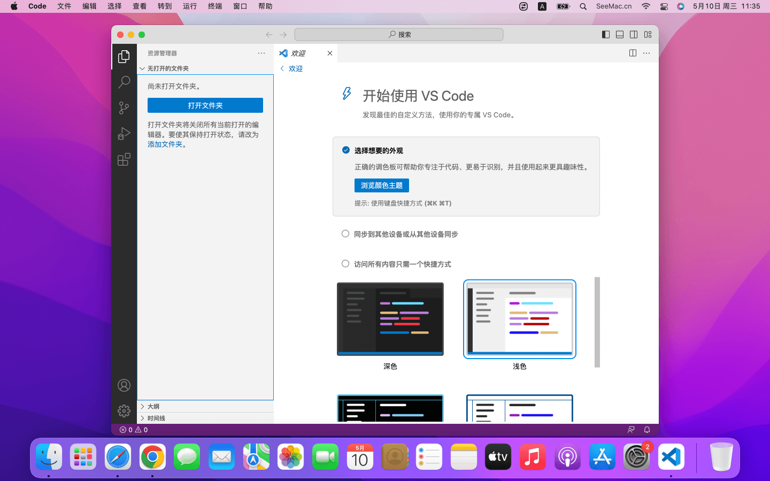The image size is (770, 481).
Task: Choose the 浅色 theme preview
Action: click(x=520, y=319)
